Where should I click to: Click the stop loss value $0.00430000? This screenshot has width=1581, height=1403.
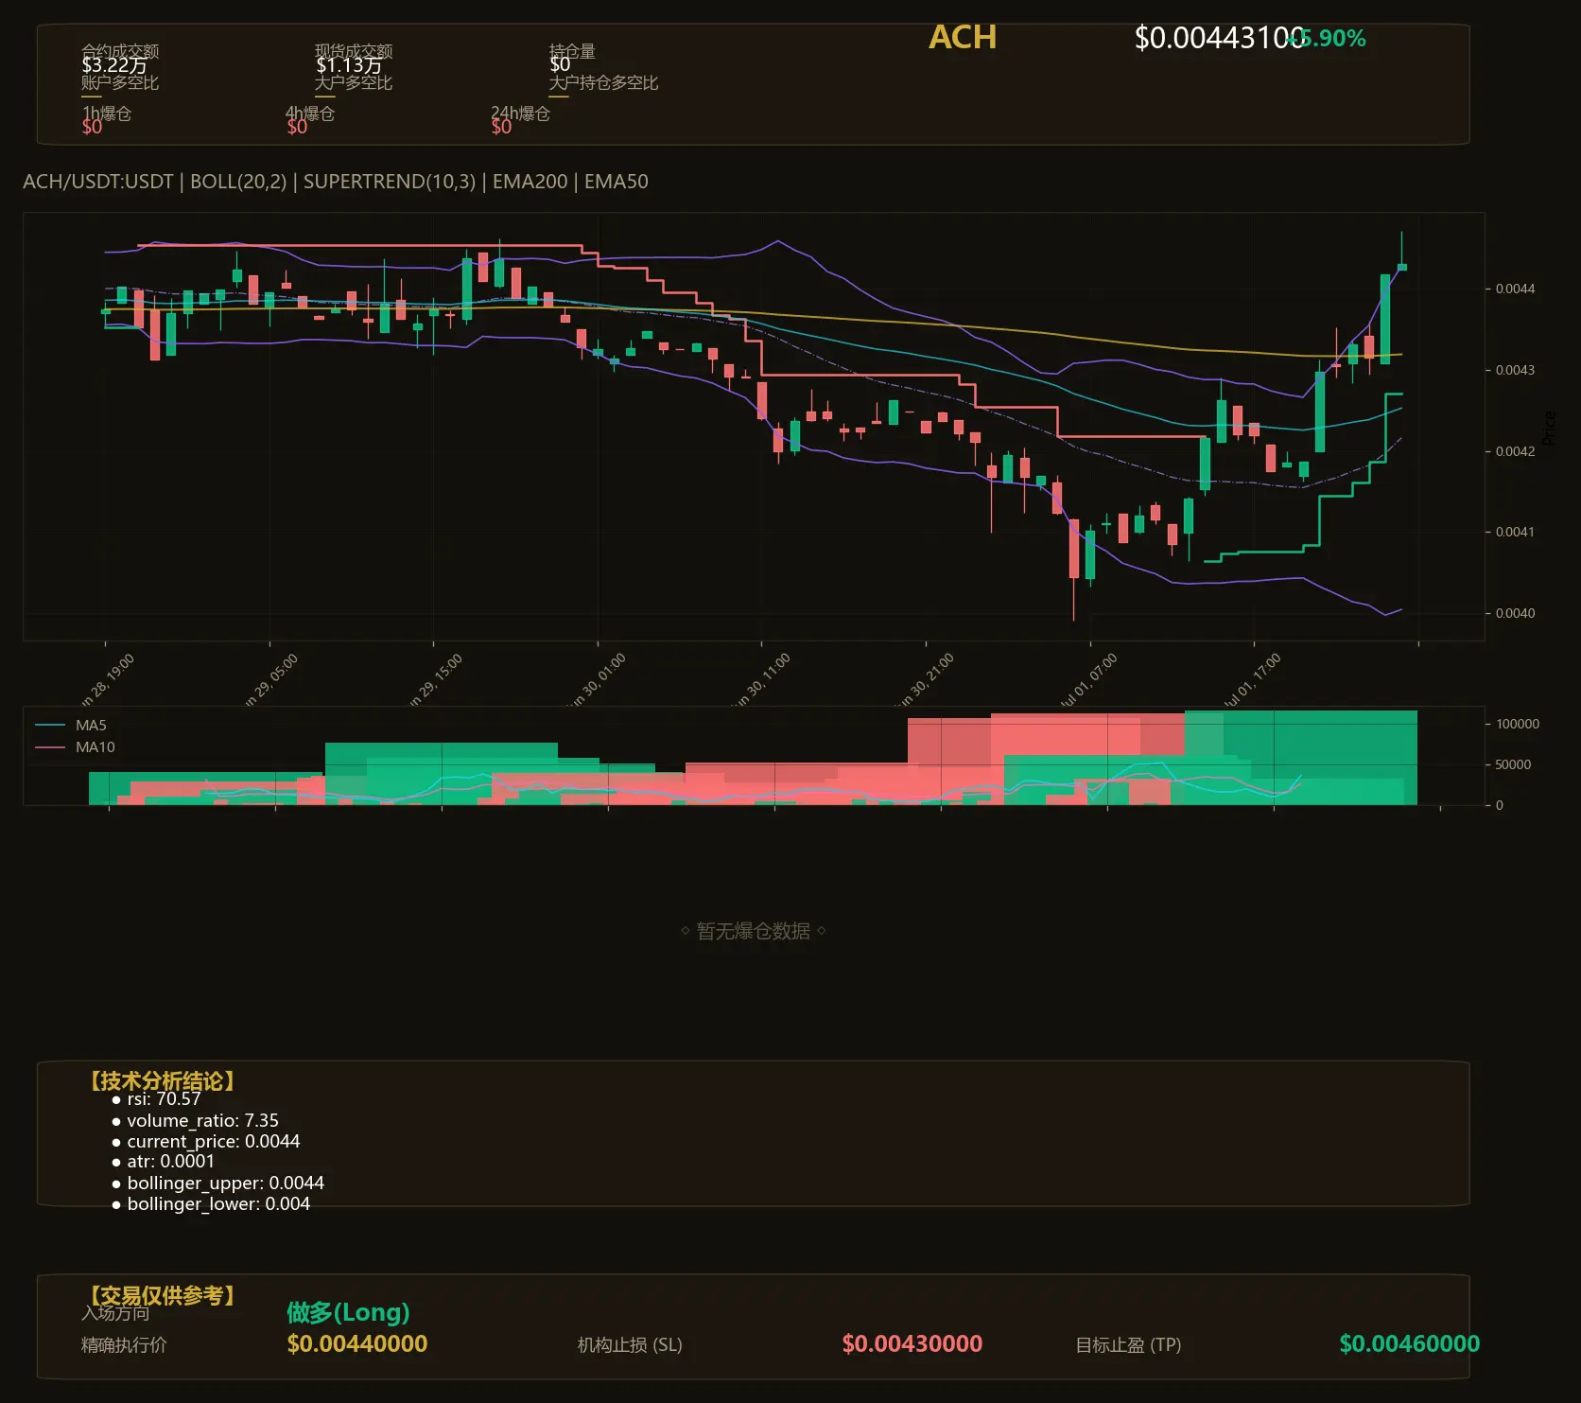coord(912,1343)
